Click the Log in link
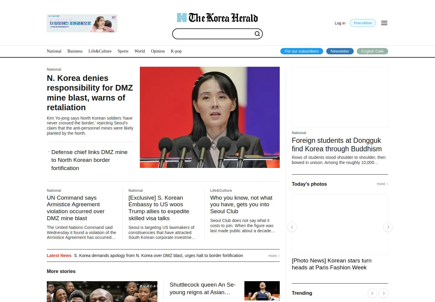Viewport: 435px width, 302px height. 340,23
